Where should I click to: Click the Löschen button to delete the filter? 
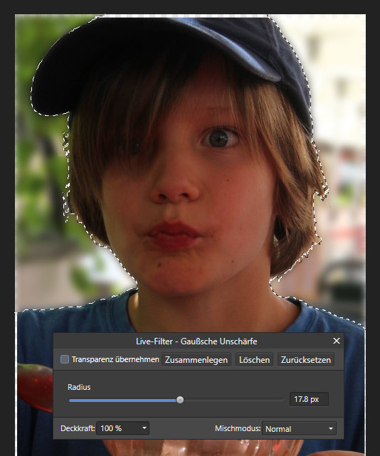[x=254, y=360]
